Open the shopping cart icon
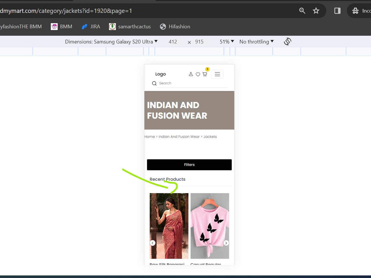This screenshot has width=371, height=278. click(205, 74)
